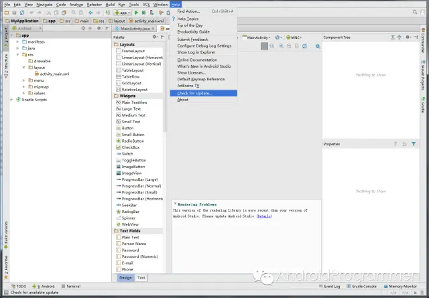This screenshot has height=298, width=429.
Task: Open the Event Log button
Action: click(330, 286)
